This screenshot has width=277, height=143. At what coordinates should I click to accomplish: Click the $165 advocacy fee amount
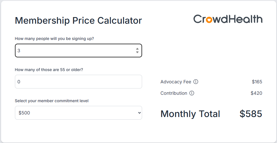(257, 82)
